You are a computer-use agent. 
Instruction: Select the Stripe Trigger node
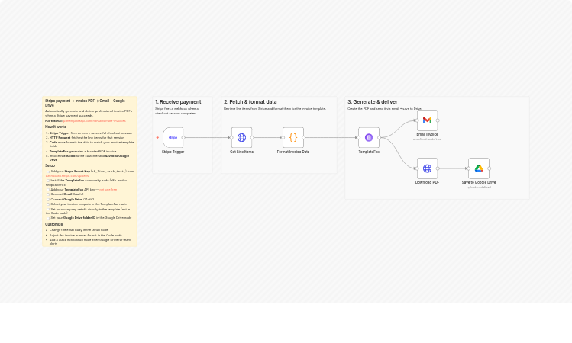coord(173,138)
